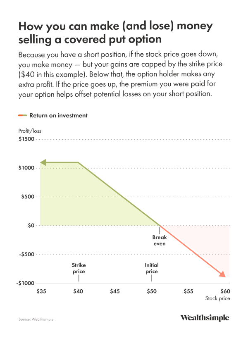Click the Break even label

(159, 241)
